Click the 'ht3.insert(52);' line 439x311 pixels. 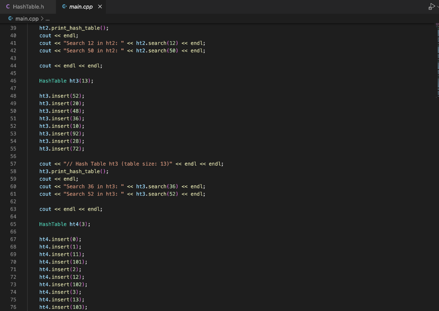pyautogui.click(x=62, y=96)
